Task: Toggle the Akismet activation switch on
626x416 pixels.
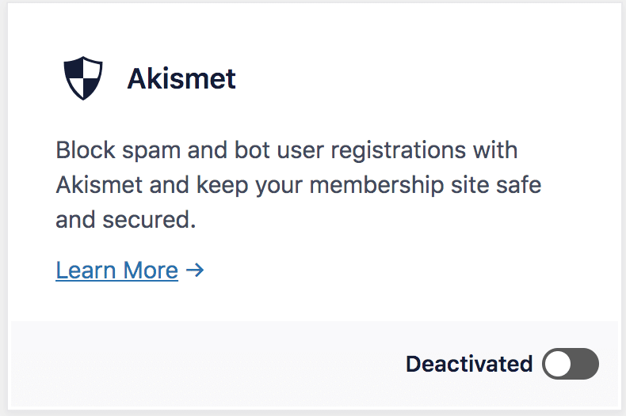Action: pos(570,363)
